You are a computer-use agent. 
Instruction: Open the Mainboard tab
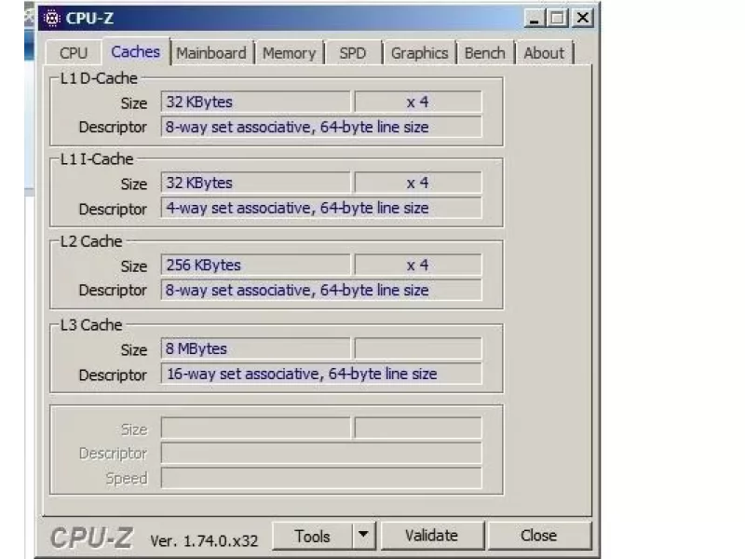click(211, 53)
